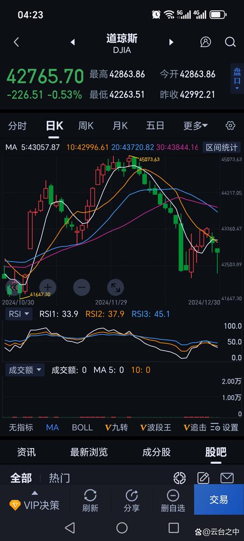The image size is (244, 541).
Task: Select the 周K chart tab
Action: tap(86, 126)
